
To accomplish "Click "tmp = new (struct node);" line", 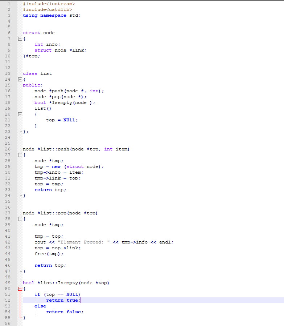I will point(69,166).
